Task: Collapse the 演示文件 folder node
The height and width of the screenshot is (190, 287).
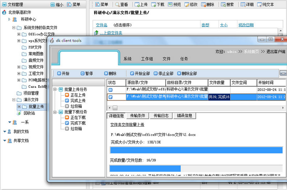Action: 14,100
